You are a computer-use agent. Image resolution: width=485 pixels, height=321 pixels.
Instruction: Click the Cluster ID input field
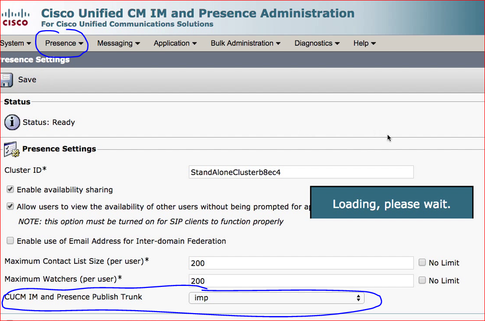pos(301,172)
